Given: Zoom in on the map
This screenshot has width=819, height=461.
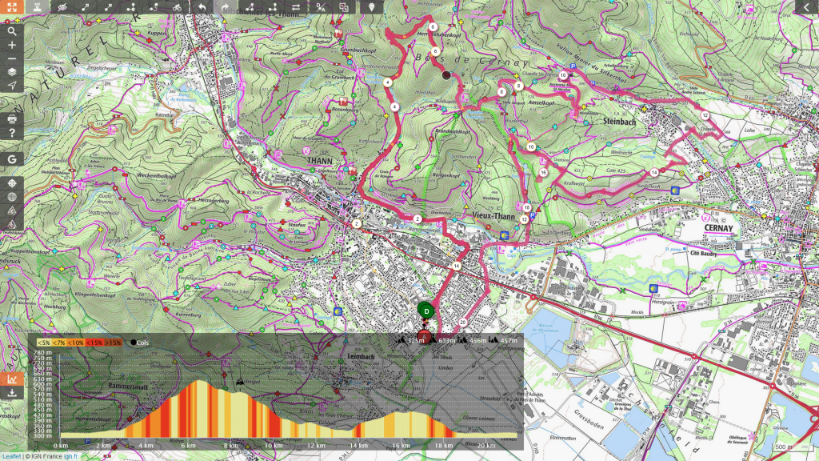Looking at the screenshot, I should point(12,45).
